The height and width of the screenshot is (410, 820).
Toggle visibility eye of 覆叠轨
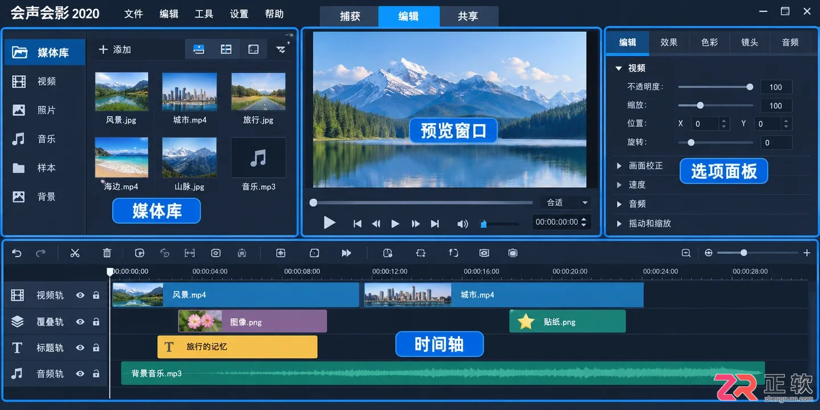[x=80, y=322]
